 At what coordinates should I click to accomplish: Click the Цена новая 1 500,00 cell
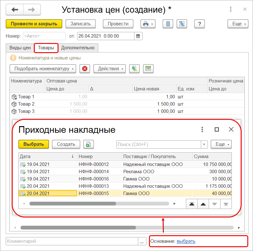click(x=154, y=104)
